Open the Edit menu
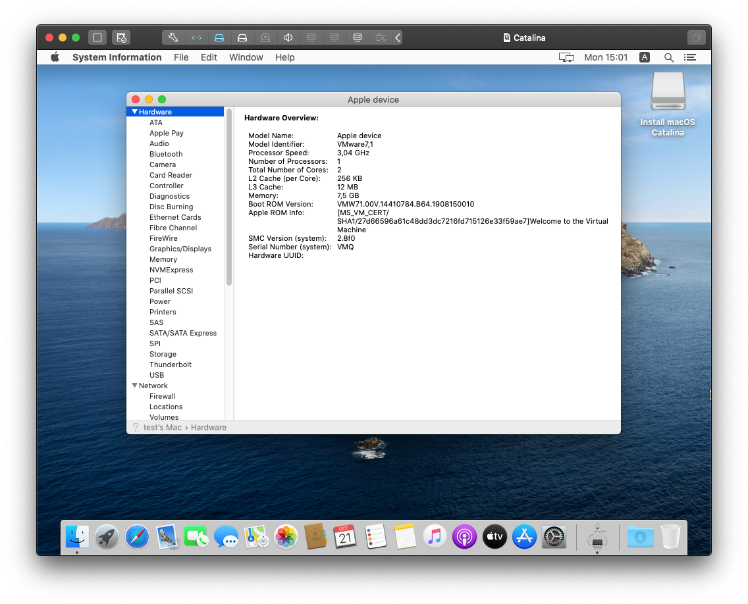 pyautogui.click(x=209, y=57)
